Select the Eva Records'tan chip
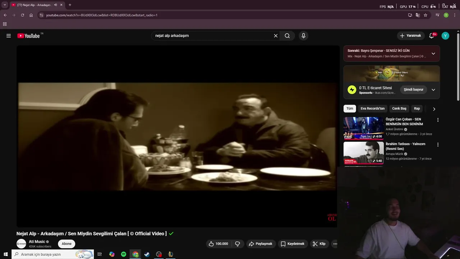 point(372,109)
